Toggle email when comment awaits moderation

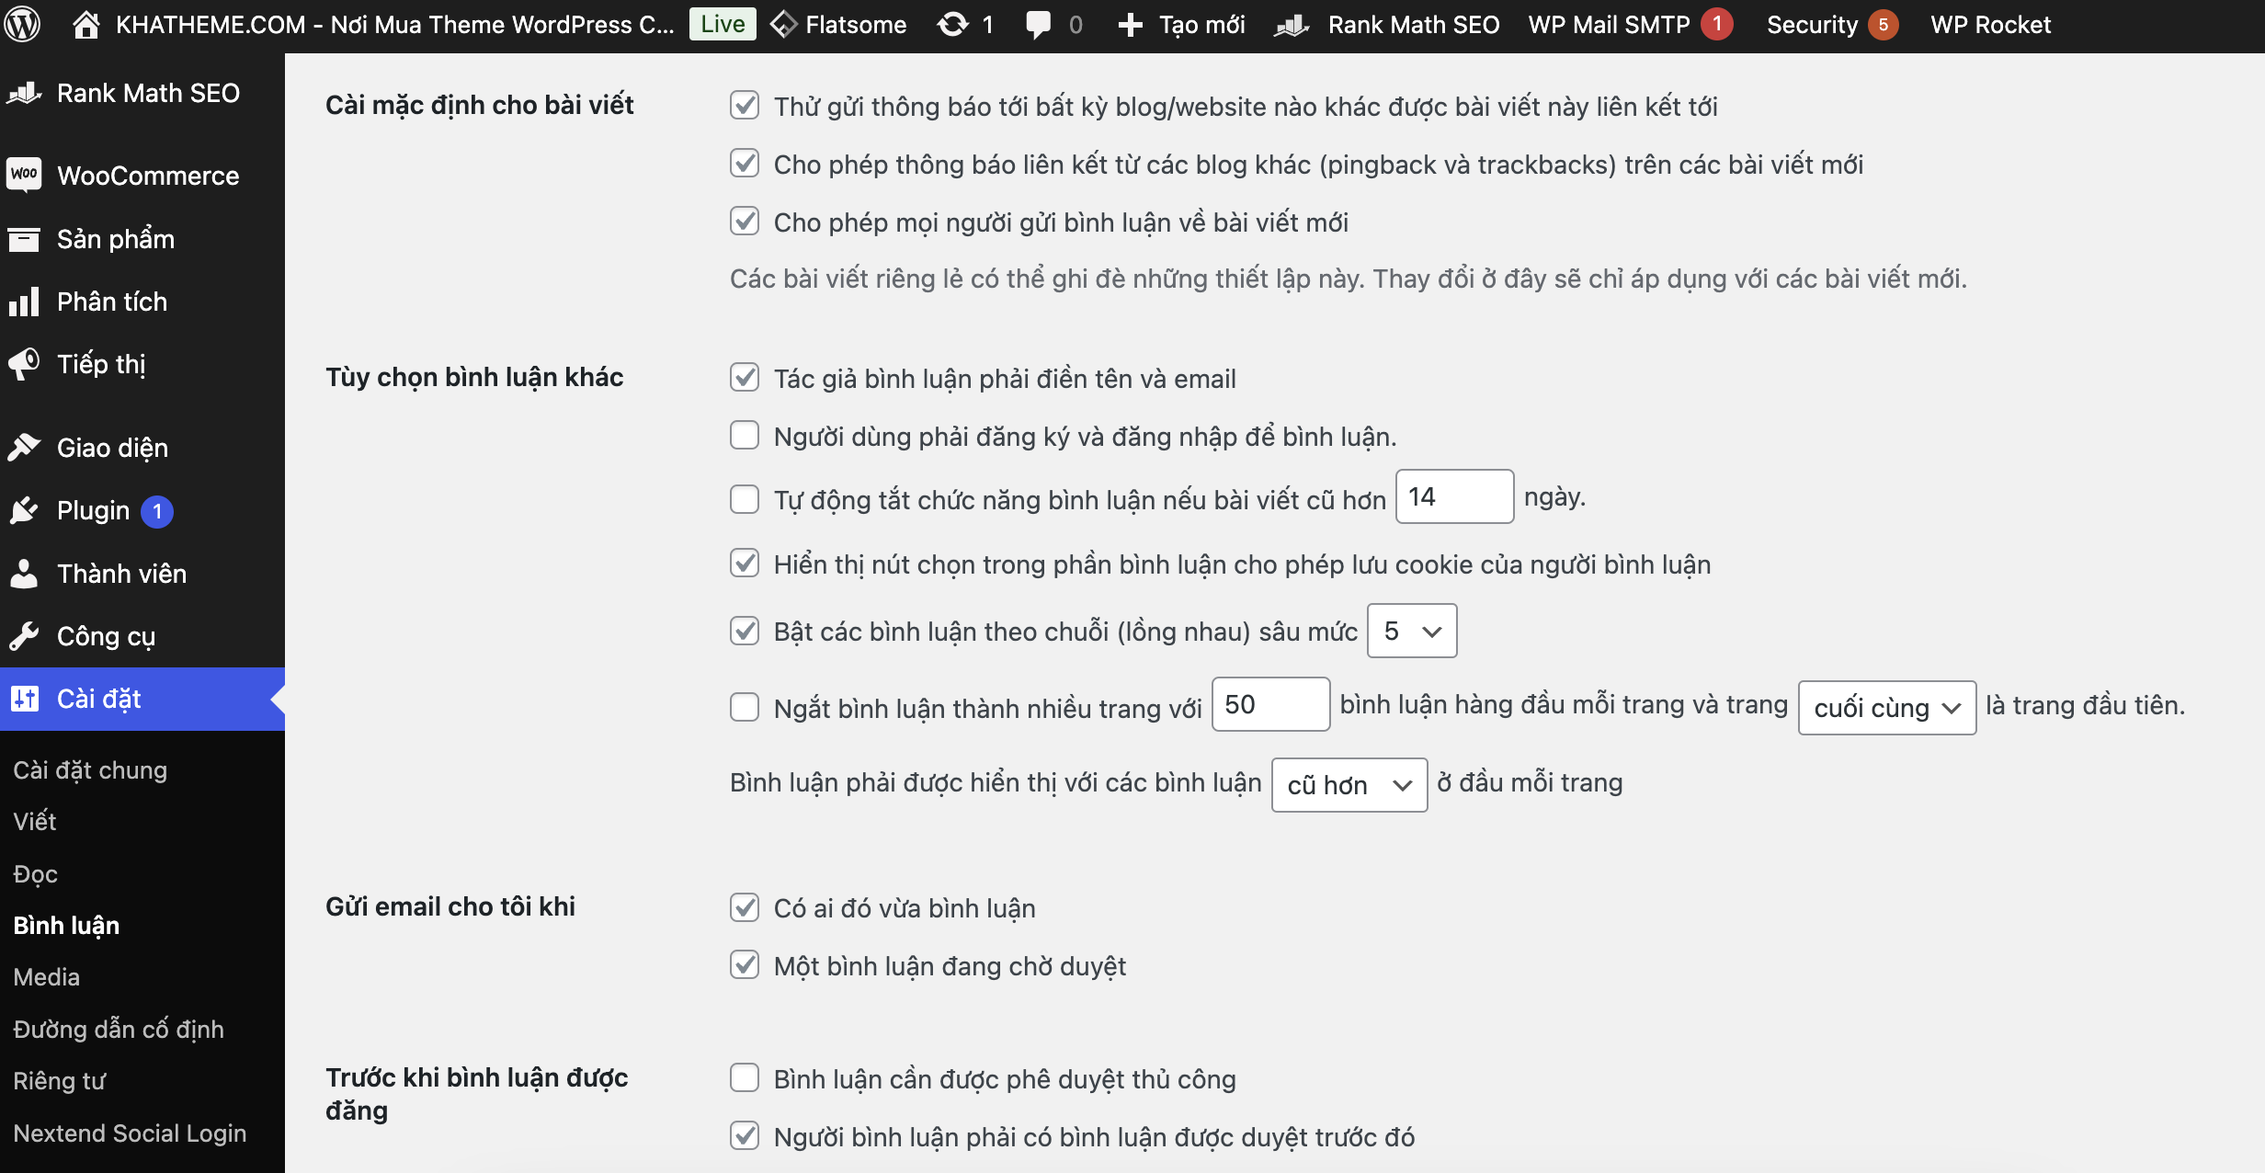(x=745, y=965)
